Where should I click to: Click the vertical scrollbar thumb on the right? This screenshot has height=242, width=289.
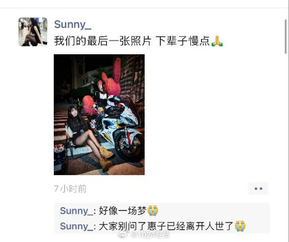(286, 36)
